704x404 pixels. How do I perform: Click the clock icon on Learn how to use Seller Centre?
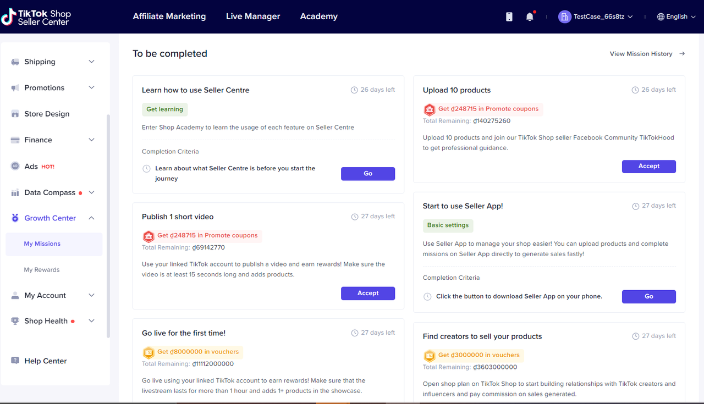[355, 90]
